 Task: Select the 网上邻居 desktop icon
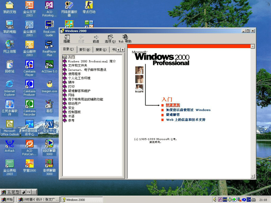coord(10,47)
